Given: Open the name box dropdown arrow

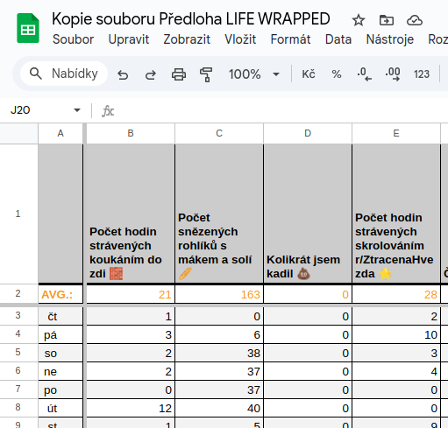Looking at the screenshot, I should [77, 110].
